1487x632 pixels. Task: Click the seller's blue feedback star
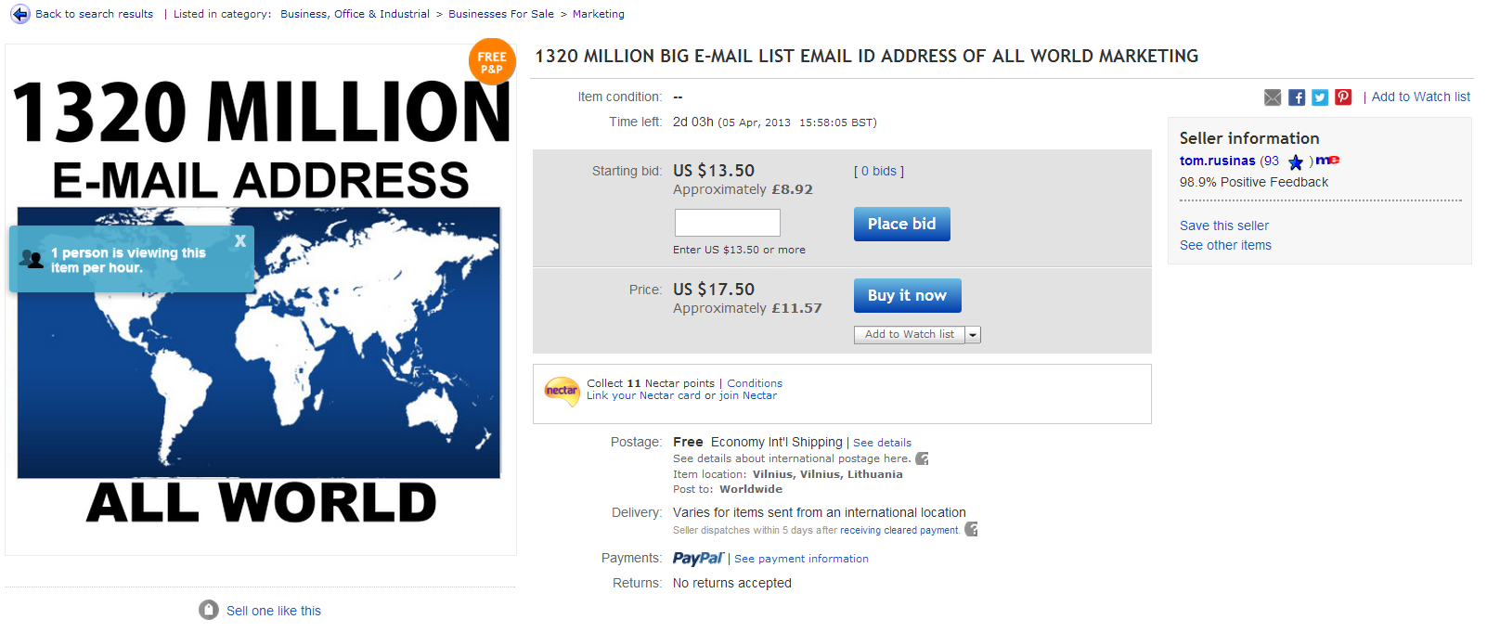(x=1296, y=162)
